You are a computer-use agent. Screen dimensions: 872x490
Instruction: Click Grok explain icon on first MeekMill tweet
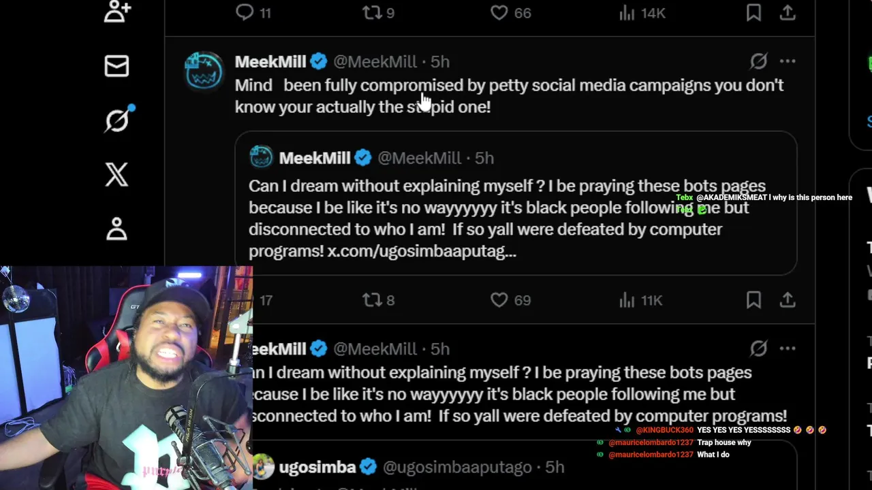coord(758,61)
